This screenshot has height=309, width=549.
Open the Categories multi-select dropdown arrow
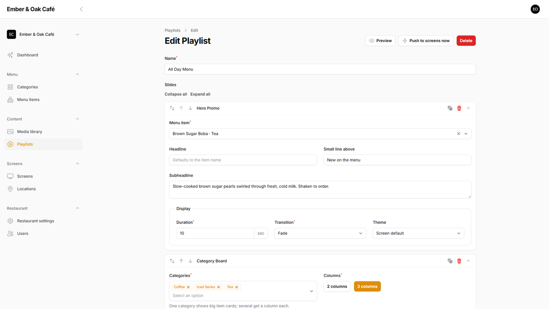(312, 291)
